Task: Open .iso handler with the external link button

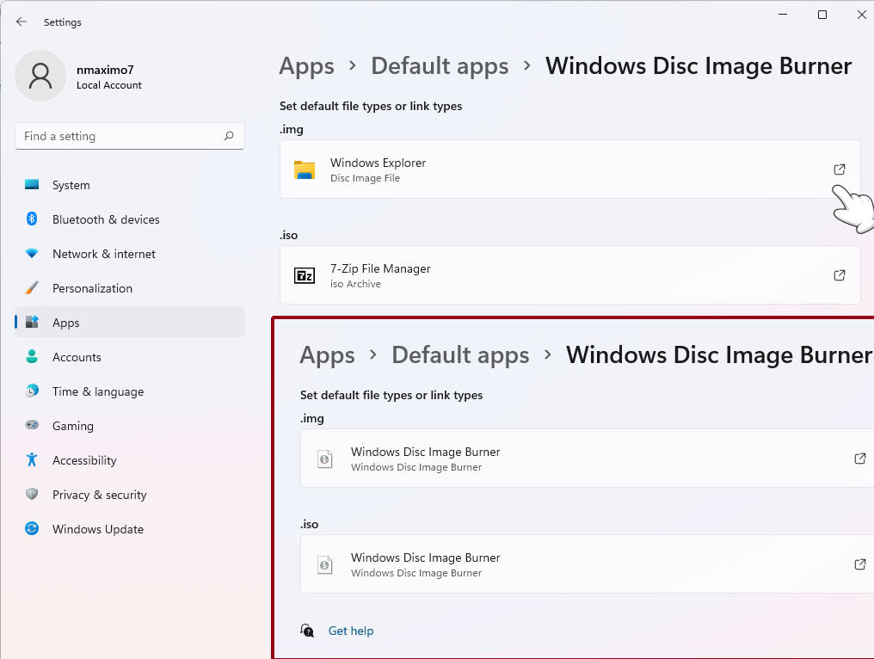Action: (x=840, y=275)
